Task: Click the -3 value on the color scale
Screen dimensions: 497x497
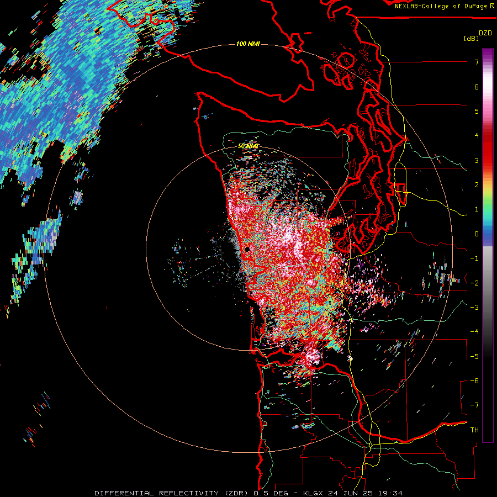Action: click(474, 308)
